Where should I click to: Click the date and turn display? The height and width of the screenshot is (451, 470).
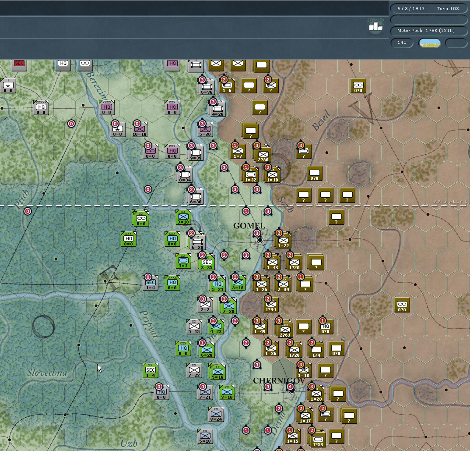coord(428,8)
